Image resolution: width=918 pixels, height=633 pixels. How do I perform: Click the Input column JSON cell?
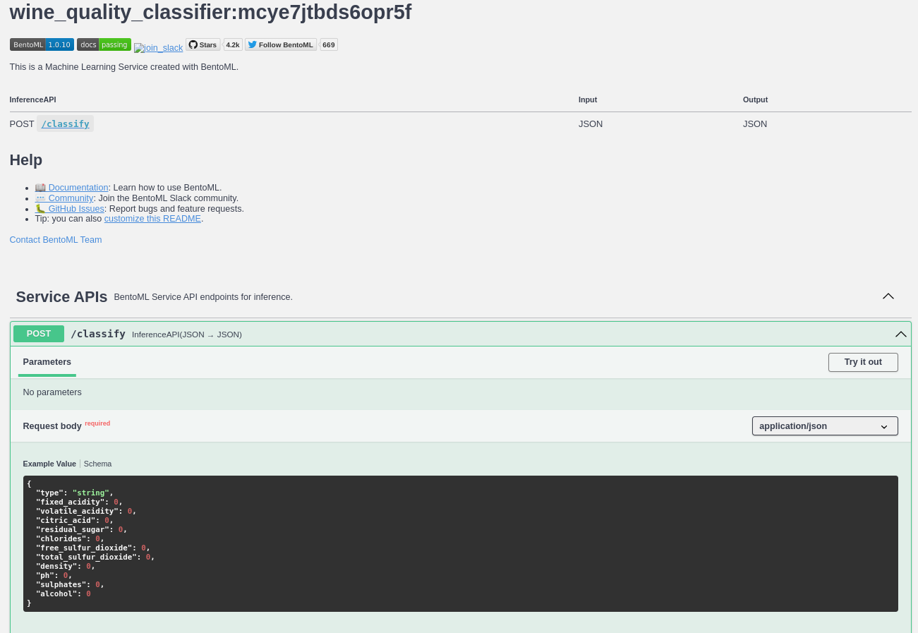[x=591, y=123]
